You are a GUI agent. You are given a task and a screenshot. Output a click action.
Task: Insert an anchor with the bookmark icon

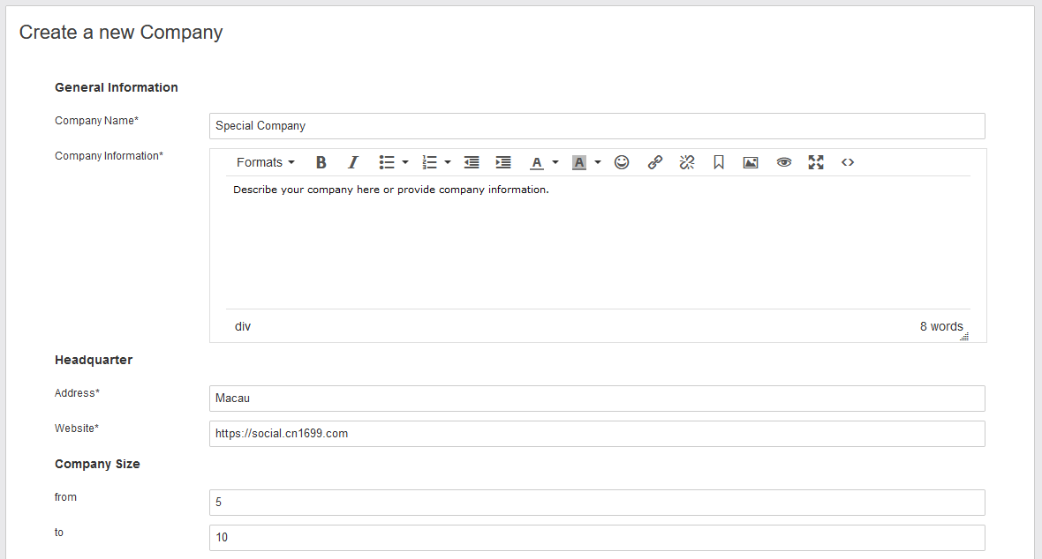pyautogui.click(x=719, y=162)
